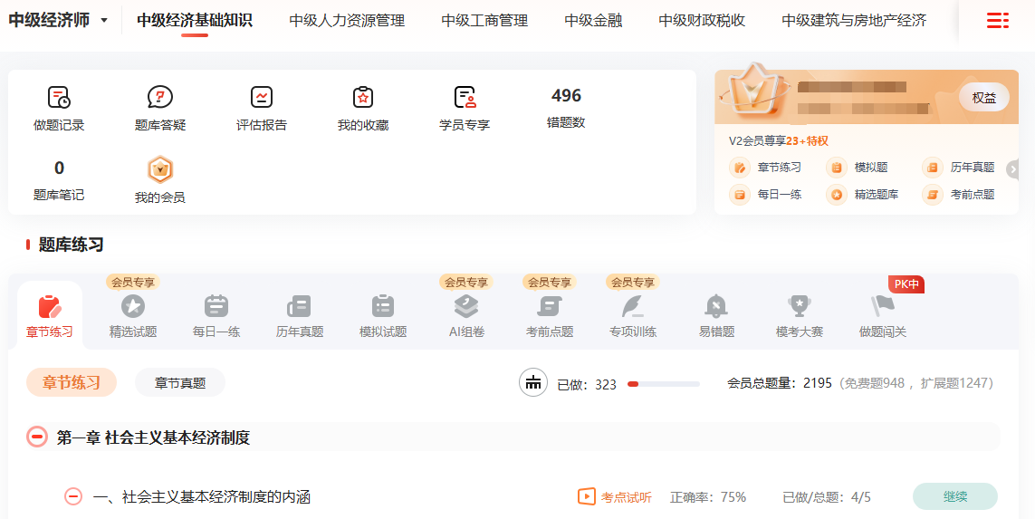This screenshot has width=1035, height=519.
Task: Click the leaderboard icon beside 已做
Action: pos(533,383)
